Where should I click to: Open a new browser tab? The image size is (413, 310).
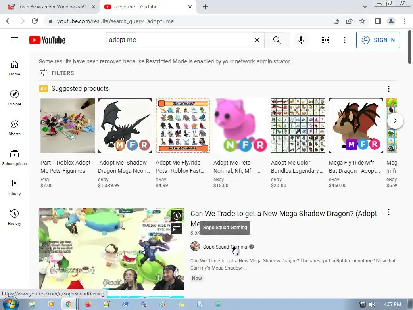click(x=205, y=7)
